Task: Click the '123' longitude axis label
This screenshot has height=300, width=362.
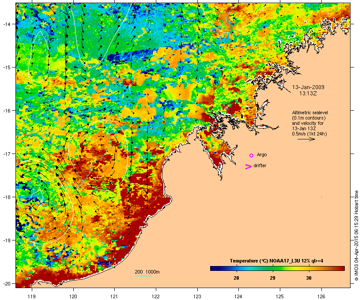Action: (x=197, y=296)
